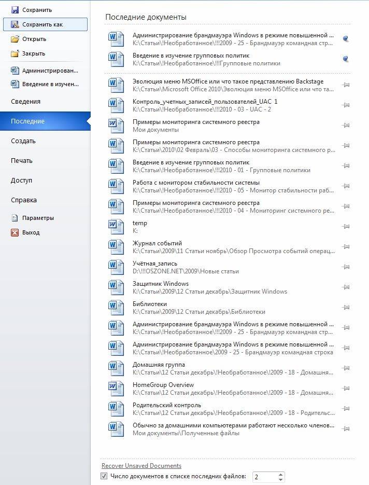Click the Сохранить floppy disk icon
Viewport: 369px width, 485px height.
(x=15, y=10)
